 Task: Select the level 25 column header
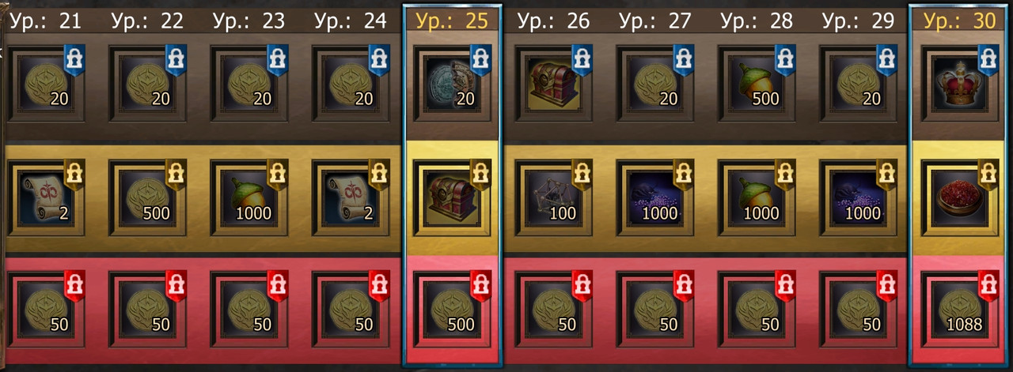point(452,21)
